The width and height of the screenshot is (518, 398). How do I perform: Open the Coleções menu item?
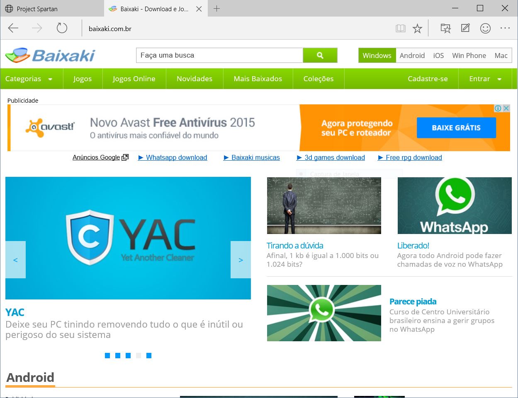(x=319, y=79)
